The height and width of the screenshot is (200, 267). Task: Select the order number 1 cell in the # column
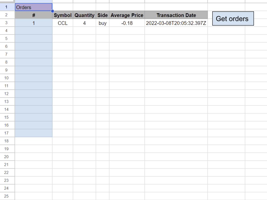34,23
